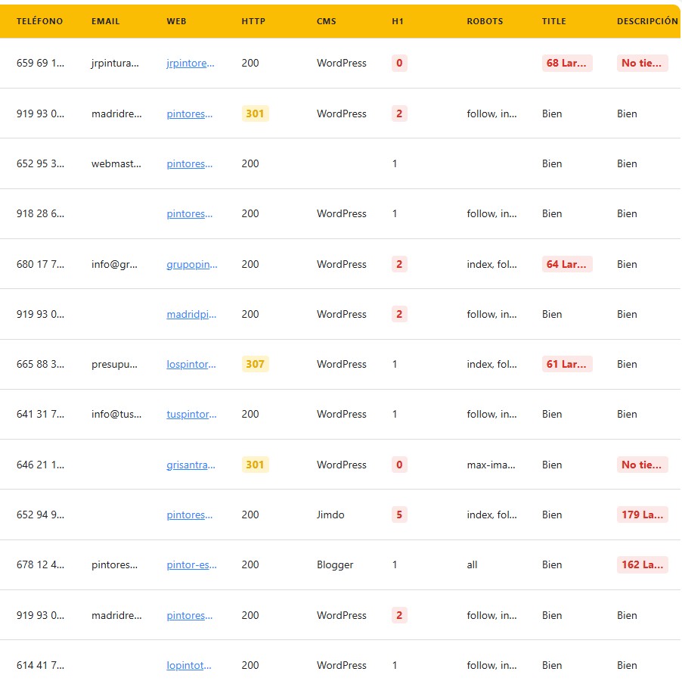
Task: Open the grisantra... website link
Action: (191, 465)
